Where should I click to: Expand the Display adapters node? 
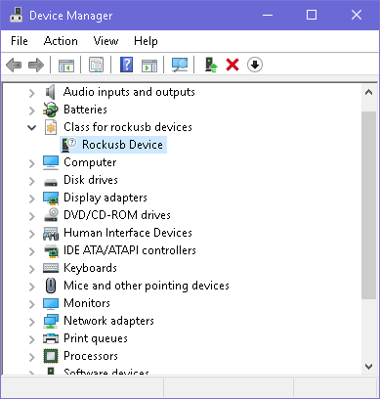tap(31, 199)
